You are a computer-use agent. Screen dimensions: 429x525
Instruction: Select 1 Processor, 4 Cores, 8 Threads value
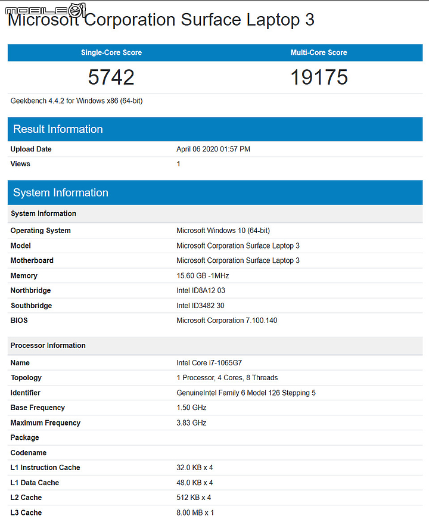227,378
